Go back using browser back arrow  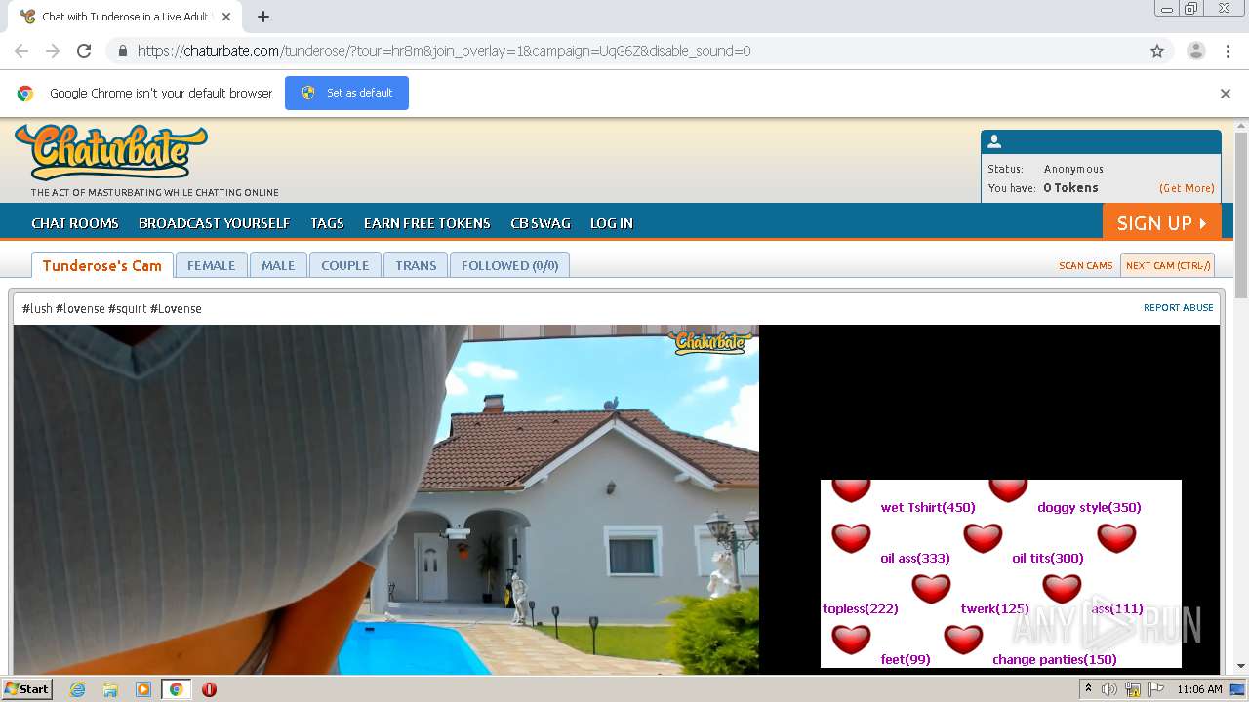(x=21, y=51)
